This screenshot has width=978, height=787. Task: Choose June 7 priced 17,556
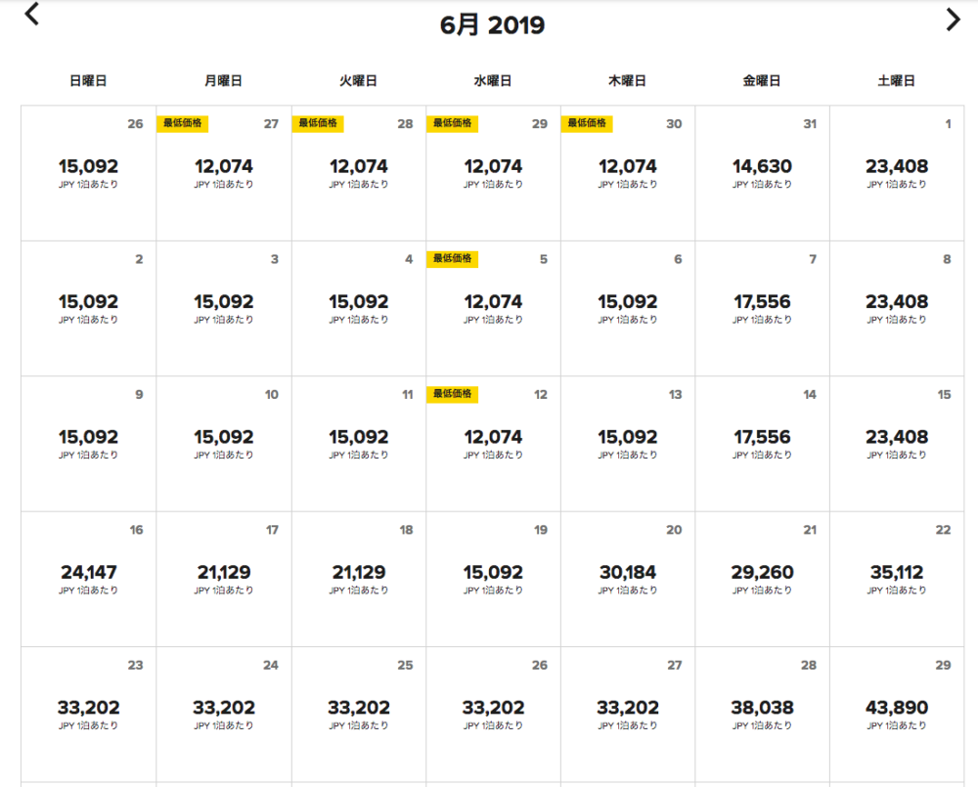[762, 309]
